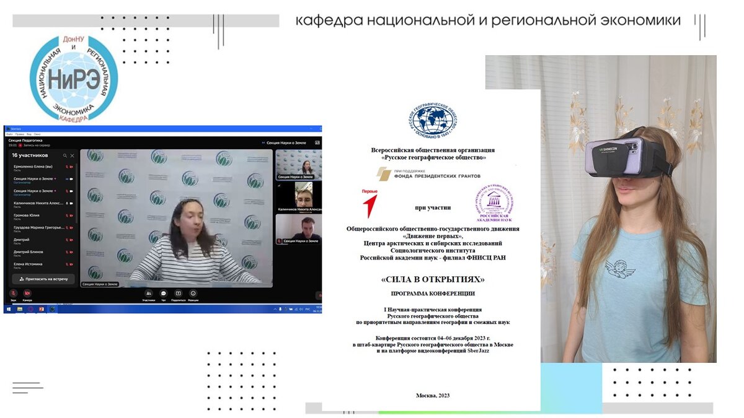Click the red Первые movement logo

click(371, 202)
